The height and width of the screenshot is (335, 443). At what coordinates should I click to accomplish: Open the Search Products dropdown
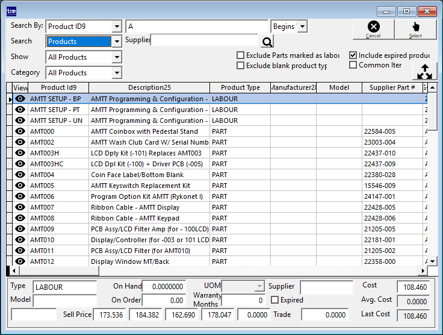(x=117, y=42)
